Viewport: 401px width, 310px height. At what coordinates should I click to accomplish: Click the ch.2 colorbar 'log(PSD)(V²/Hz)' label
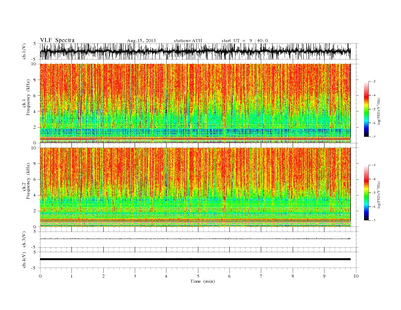[x=380, y=195]
